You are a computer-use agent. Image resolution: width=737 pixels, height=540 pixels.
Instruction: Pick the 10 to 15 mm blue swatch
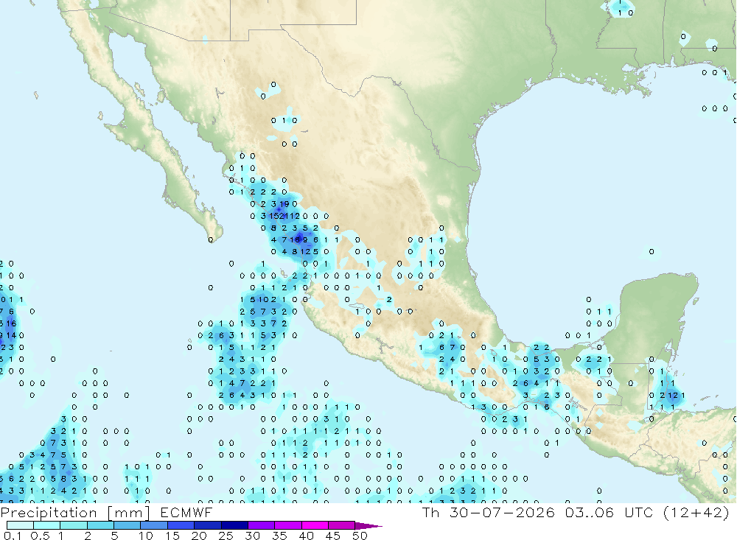(x=154, y=525)
